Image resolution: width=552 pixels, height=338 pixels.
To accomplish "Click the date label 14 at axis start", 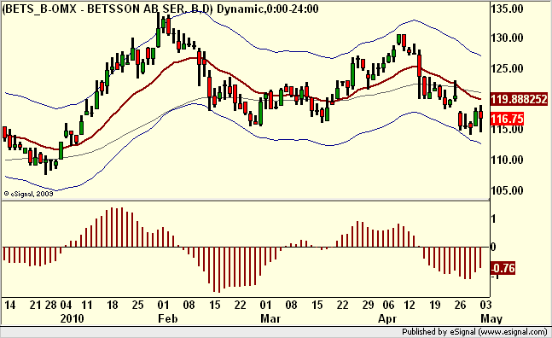I will pos(10,305).
